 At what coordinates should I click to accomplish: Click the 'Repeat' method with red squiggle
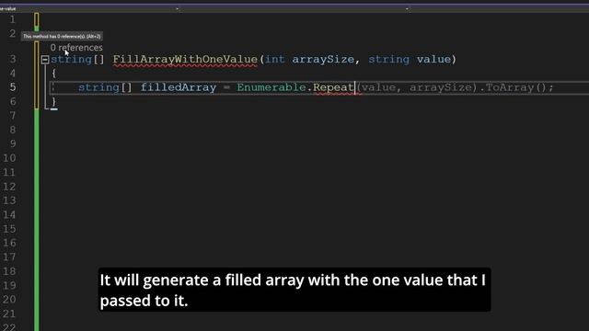[333, 87]
